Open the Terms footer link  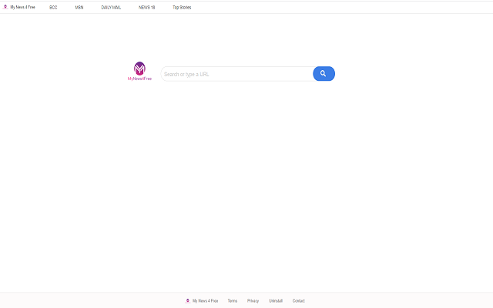click(x=233, y=301)
